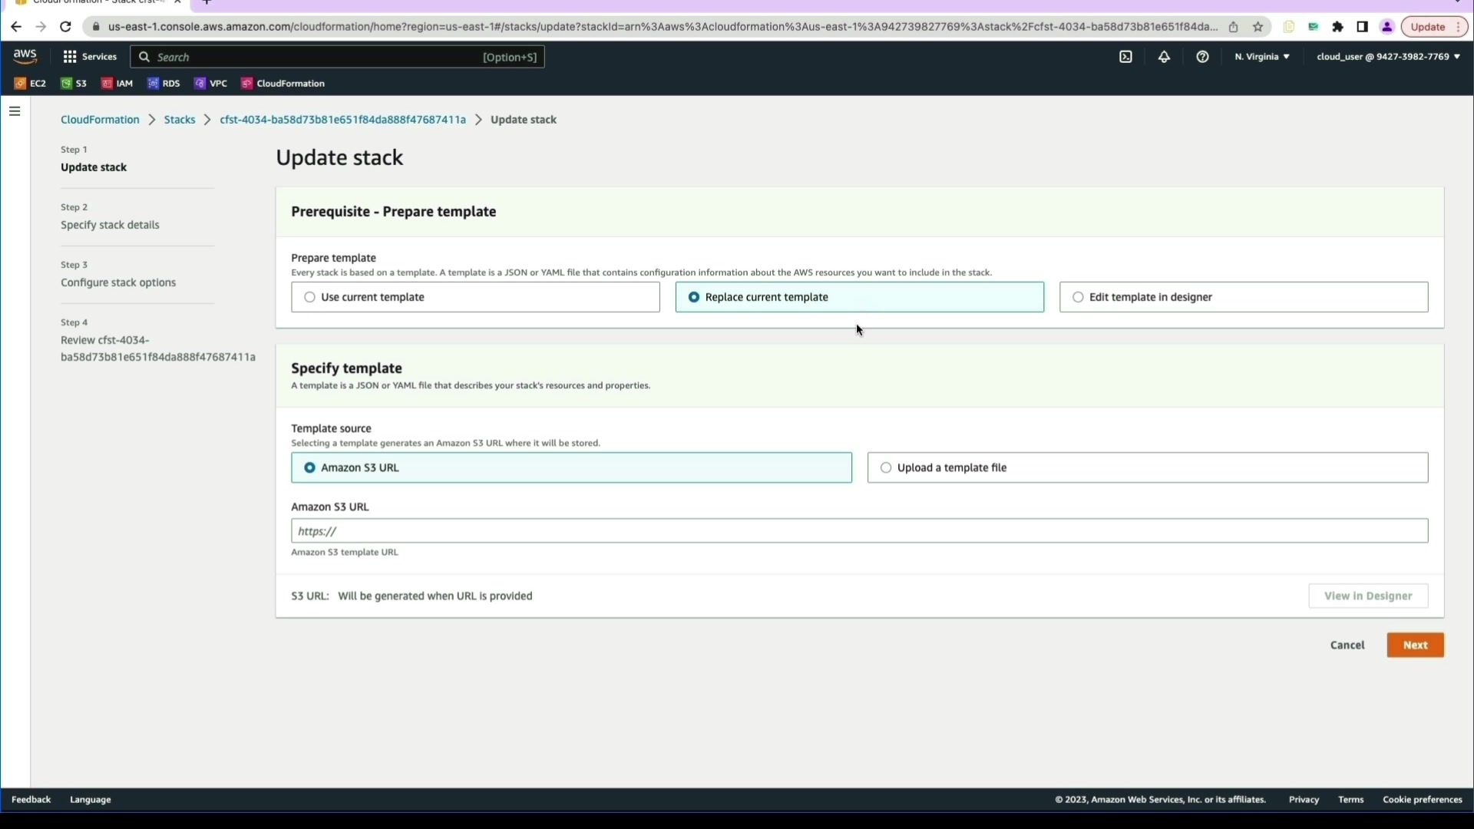Expand the N. Virginia region dropdown
This screenshot has width=1474, height=829.
(1261, 57)
